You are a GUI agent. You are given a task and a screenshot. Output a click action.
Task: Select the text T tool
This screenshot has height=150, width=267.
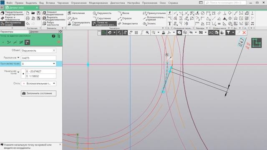[170, 24]
